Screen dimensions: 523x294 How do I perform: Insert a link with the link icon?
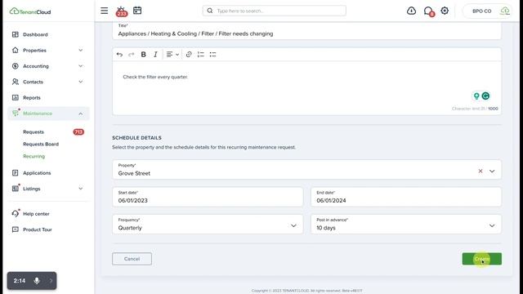coord(189,55)
